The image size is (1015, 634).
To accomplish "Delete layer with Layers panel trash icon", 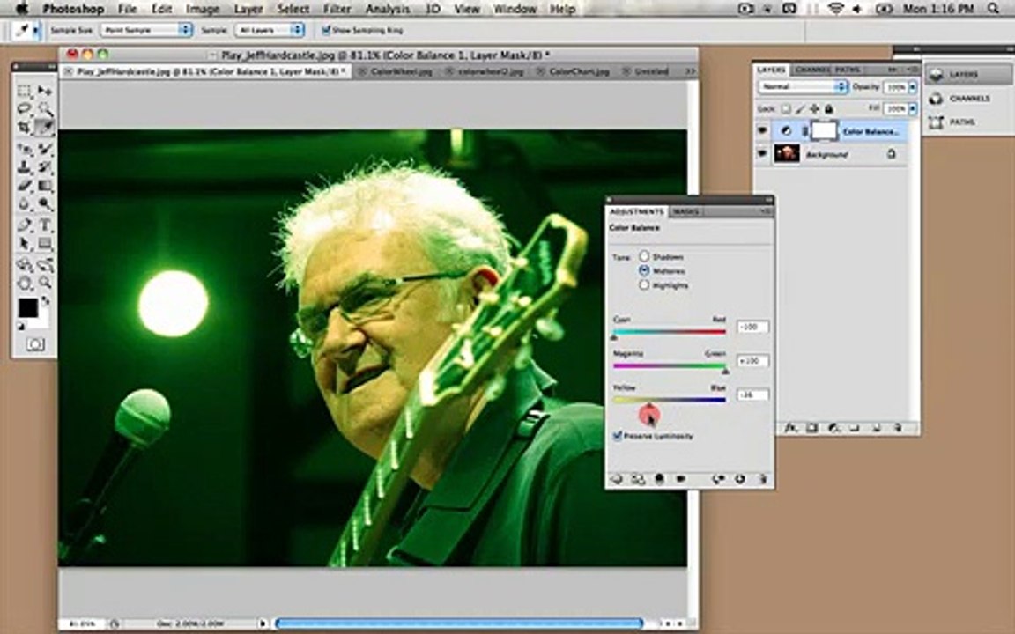I will (x=897, y=428).
